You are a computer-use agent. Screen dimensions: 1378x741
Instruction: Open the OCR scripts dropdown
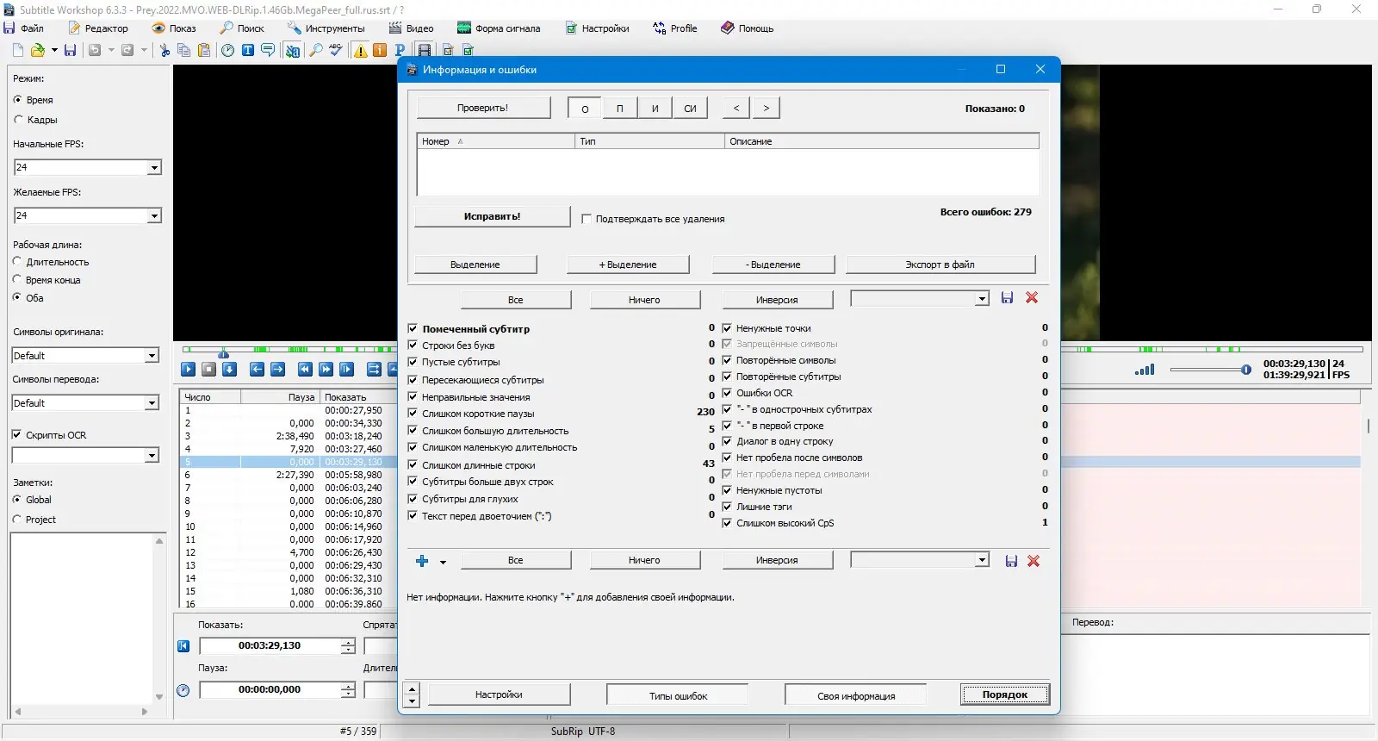(x=152, y=456)
